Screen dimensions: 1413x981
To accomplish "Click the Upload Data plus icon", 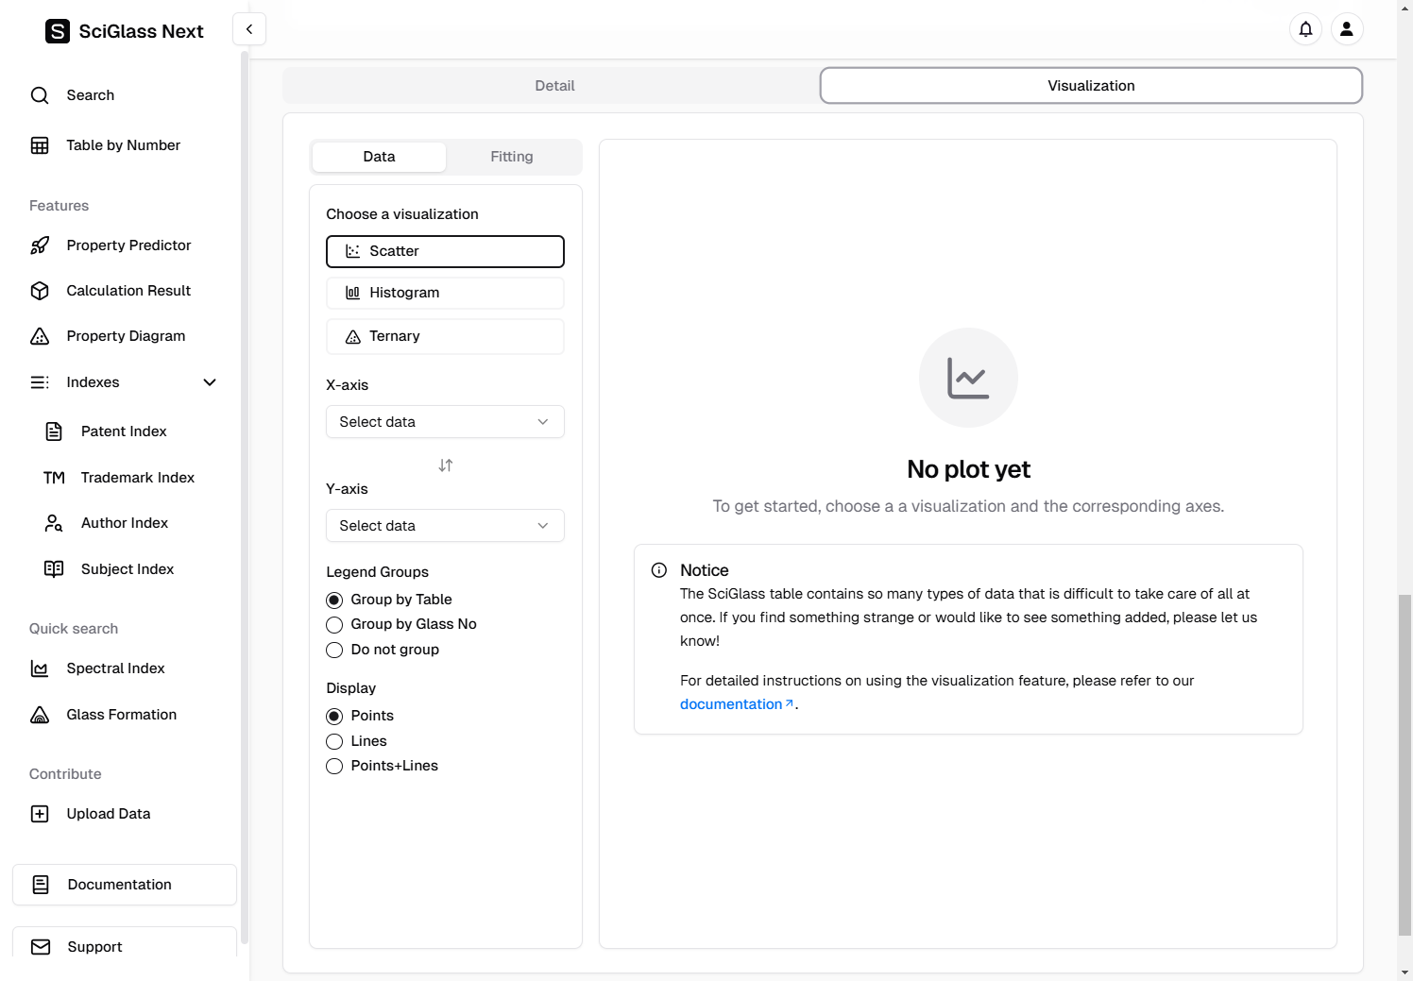I will coord(40,814).
